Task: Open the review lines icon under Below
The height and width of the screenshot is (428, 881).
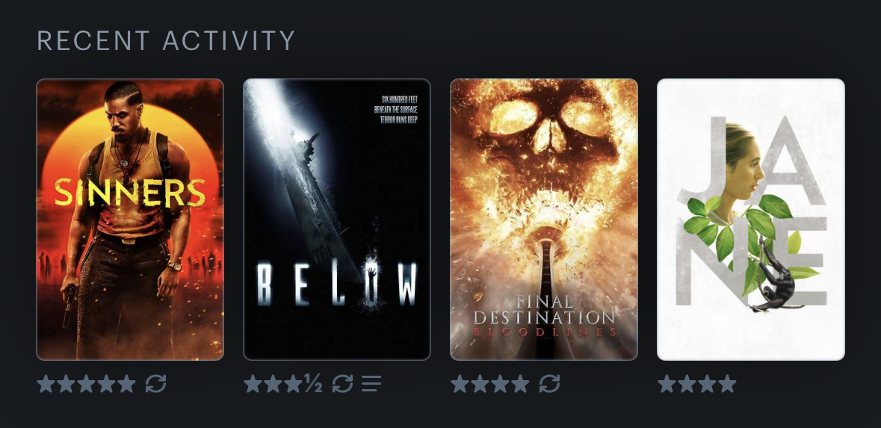Action: coord(371,384)
